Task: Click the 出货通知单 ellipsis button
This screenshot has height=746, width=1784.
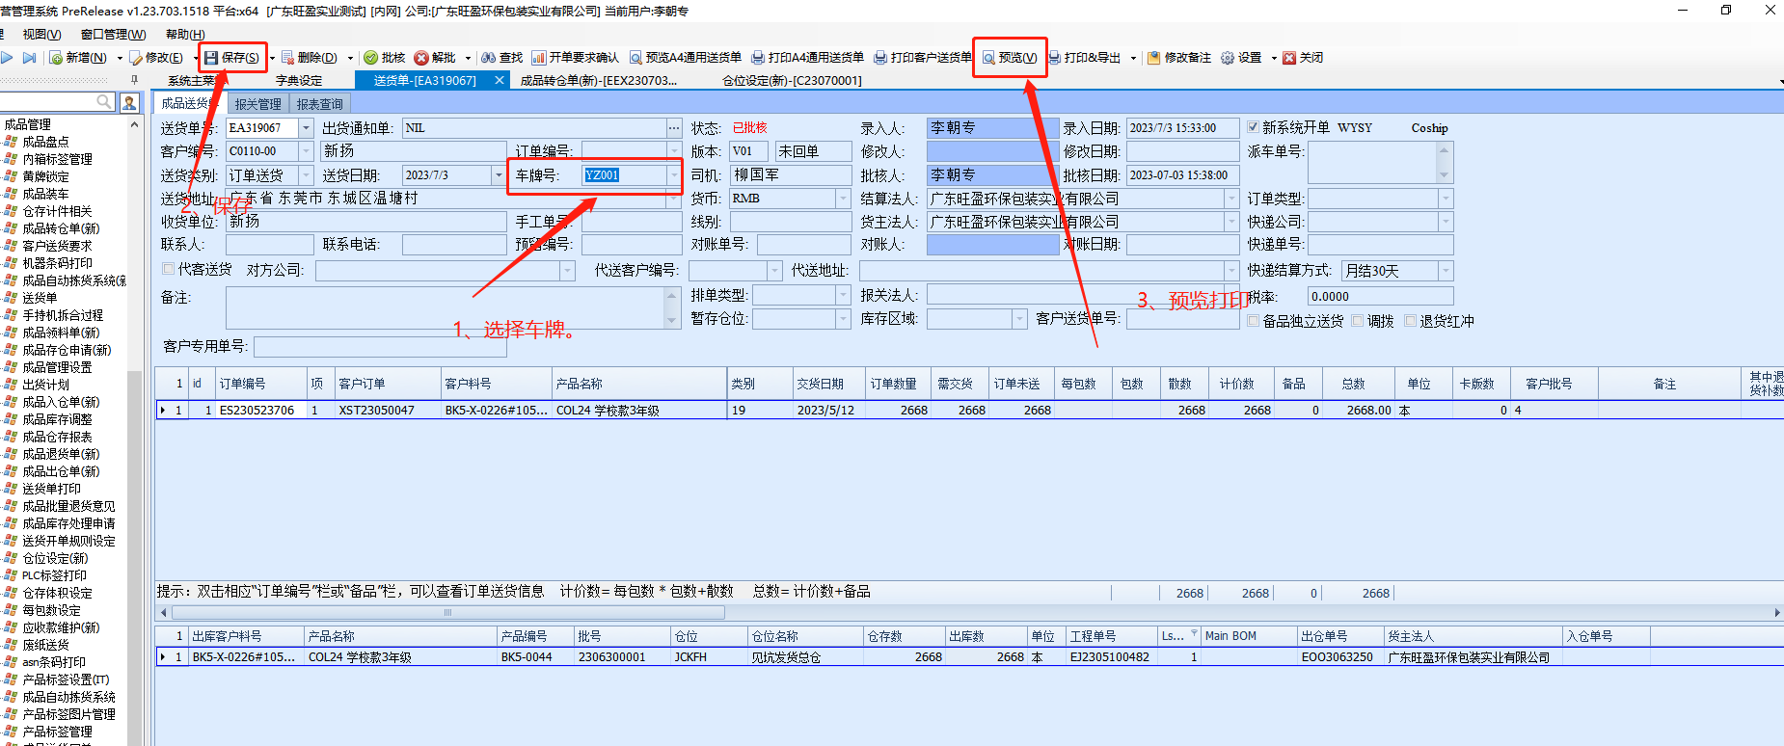Action: click(x=673, y=128)
